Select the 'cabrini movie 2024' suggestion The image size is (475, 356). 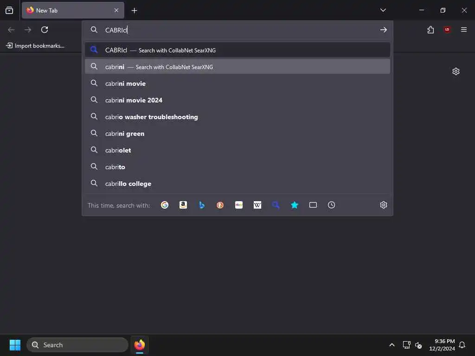tap(237, 100)
